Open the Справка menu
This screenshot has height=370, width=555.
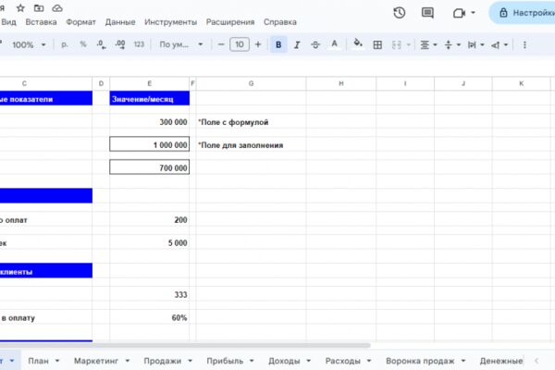pyautogui.click(x=280, y=22)
